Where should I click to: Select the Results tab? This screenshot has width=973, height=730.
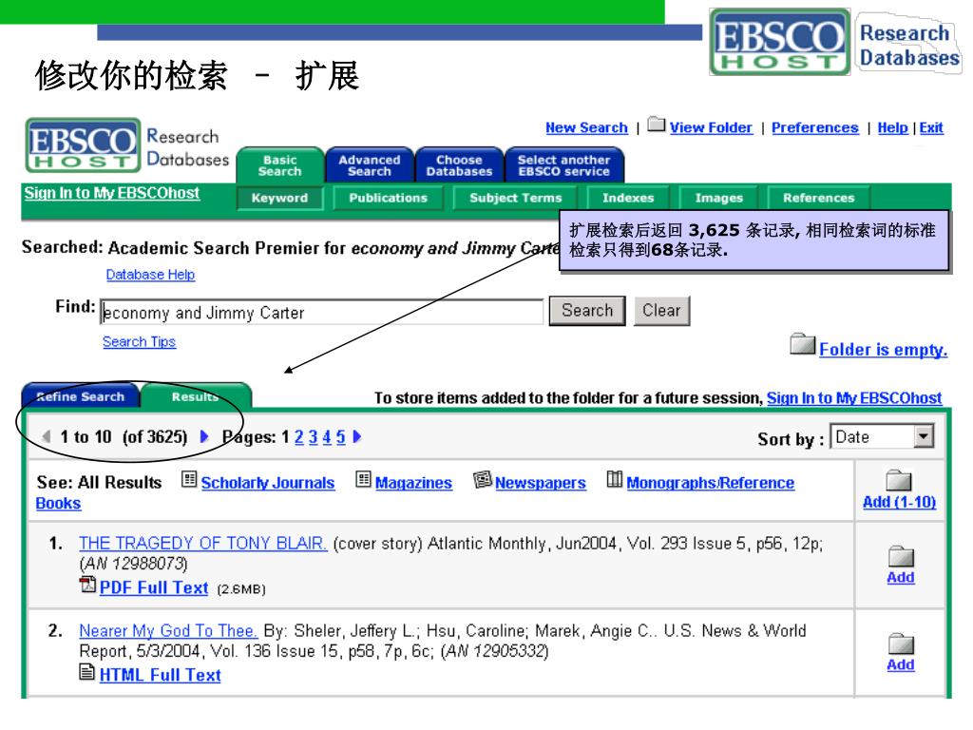[196, 396]
